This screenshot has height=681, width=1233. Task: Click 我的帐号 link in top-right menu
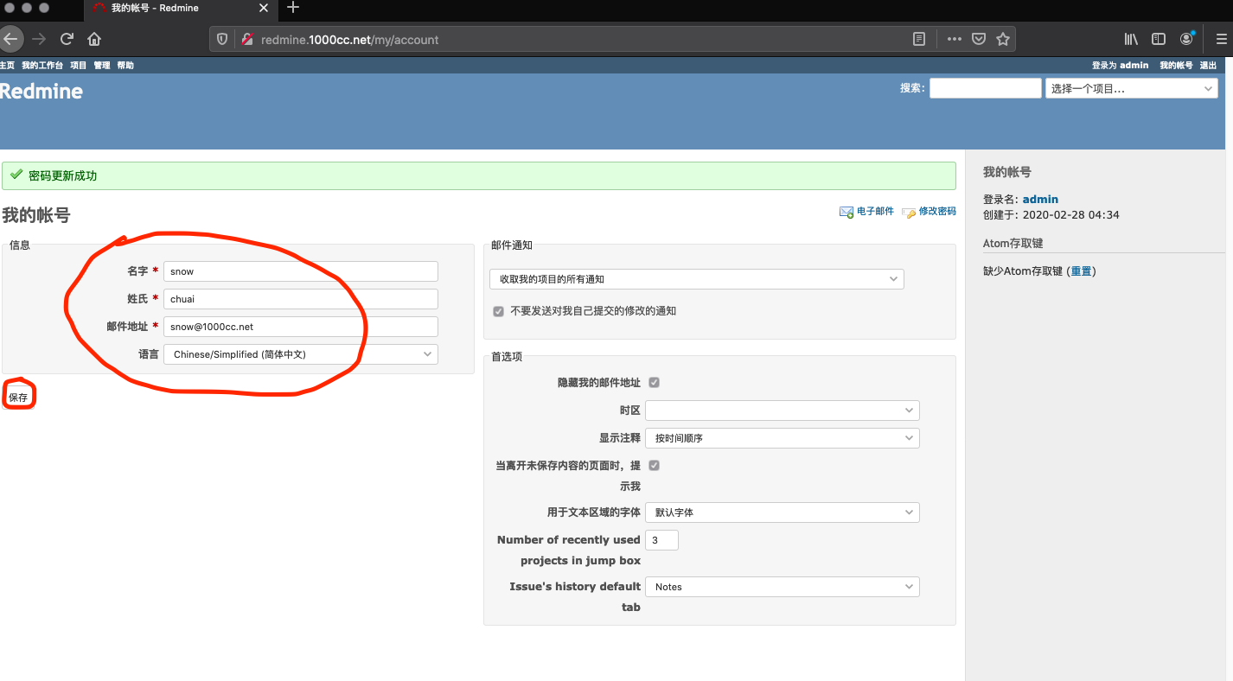(1176, 66)
